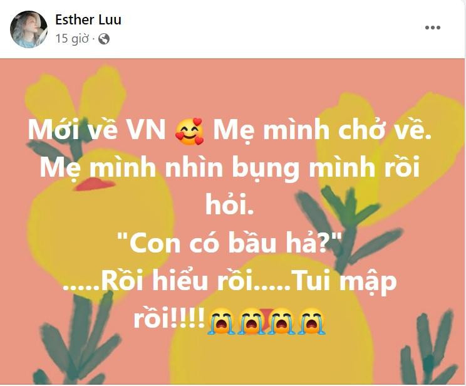Image resolution: width=466 pixels, height=386 pixels.
Task: Click the smiling face with hearts emoji
Action: coord(189,131)
